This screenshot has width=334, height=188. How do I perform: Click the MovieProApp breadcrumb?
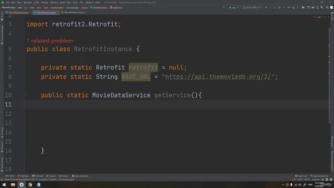(8, 7)
